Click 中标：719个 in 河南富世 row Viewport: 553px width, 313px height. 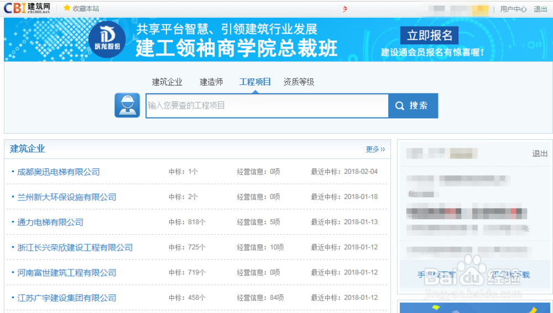187,273
